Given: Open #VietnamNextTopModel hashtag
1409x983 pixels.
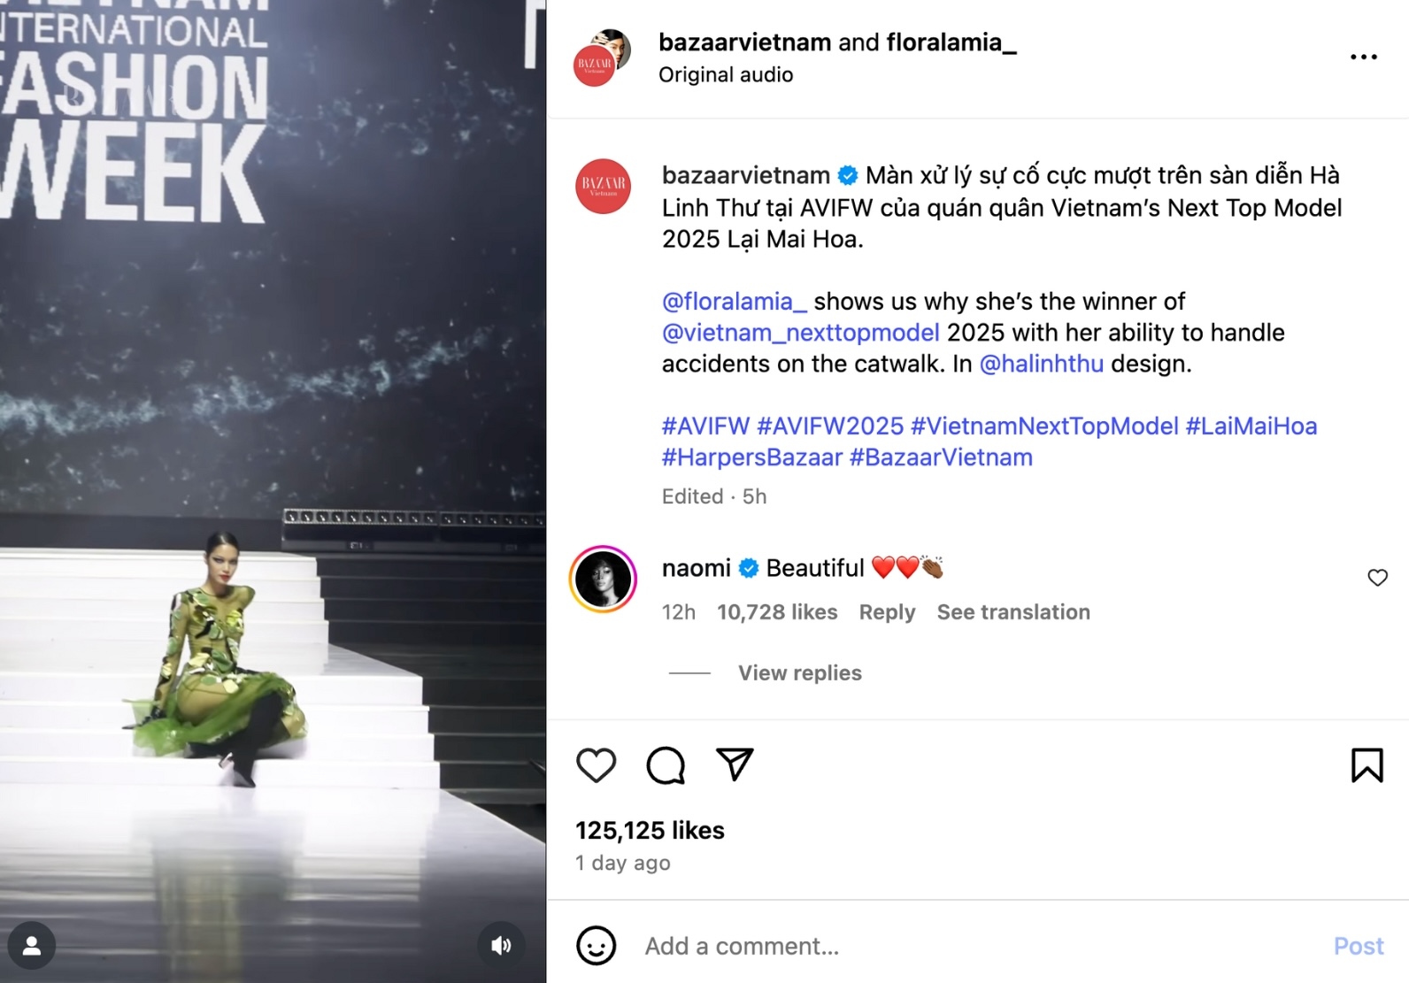Looking at the screenshot, I should [x=1044, y=426].
